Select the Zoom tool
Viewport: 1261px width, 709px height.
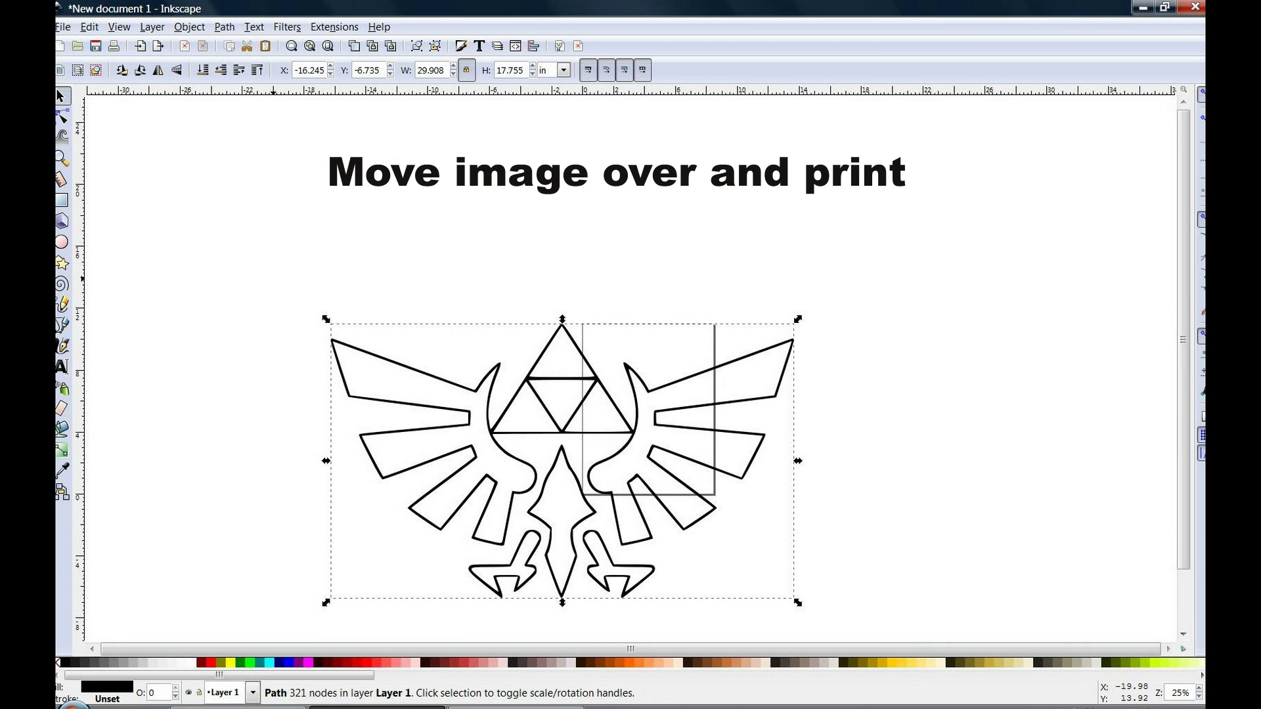62,157
